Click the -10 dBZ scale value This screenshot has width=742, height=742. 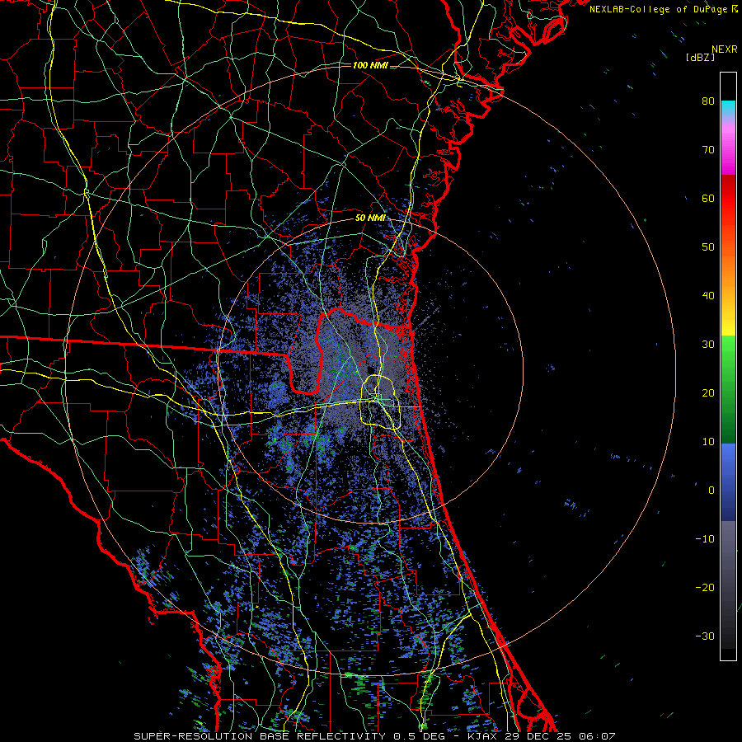[x=705, y=539]
